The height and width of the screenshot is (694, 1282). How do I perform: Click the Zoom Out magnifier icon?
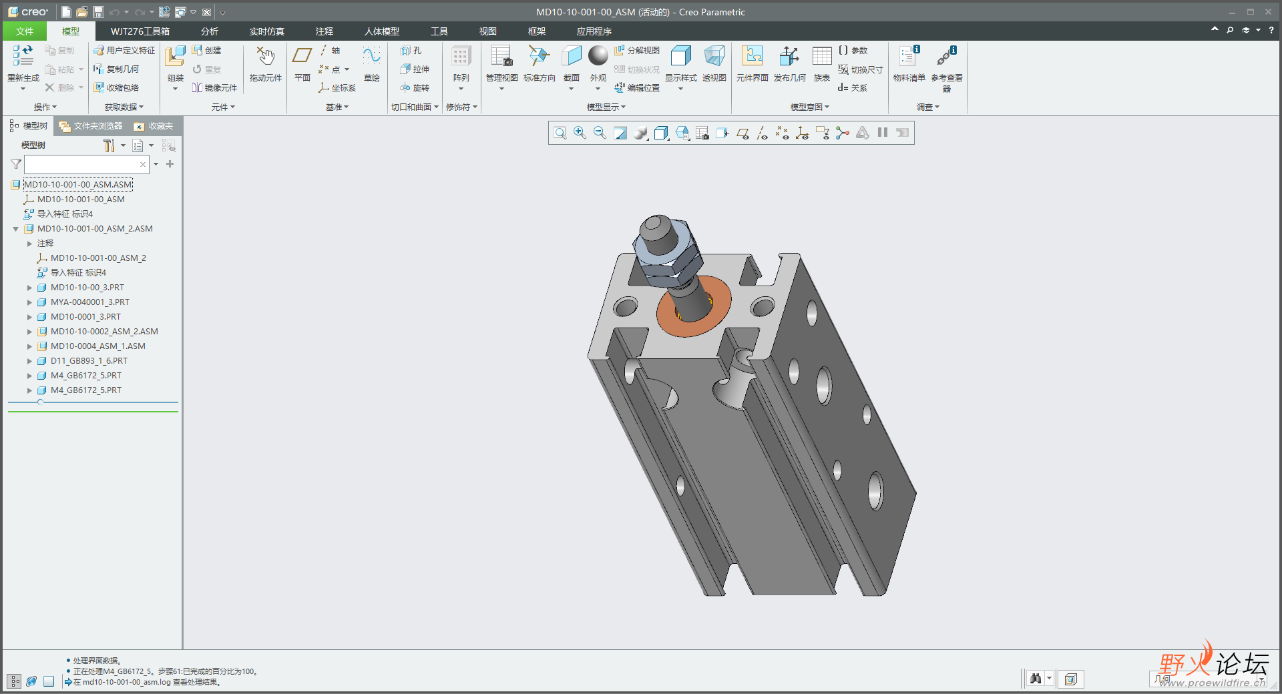click(x=600, y=133)
